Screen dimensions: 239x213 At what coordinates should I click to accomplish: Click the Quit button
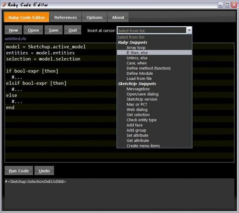click(73, 30)
